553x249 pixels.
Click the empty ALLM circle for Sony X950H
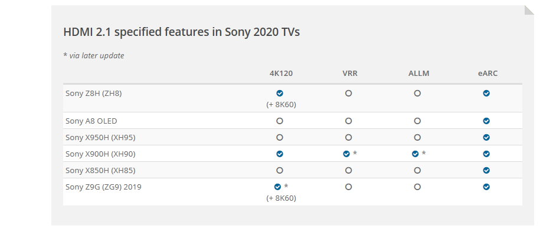417,137
